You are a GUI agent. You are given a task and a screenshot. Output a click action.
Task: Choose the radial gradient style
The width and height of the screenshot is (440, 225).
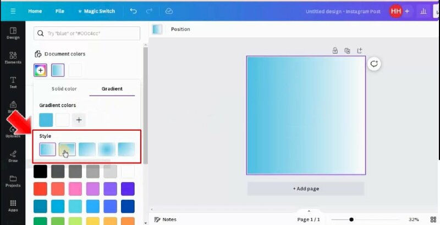pyautogui.click(x=107, y=149)
